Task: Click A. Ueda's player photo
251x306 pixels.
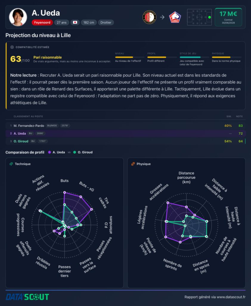Action: (x=18, y=17)
